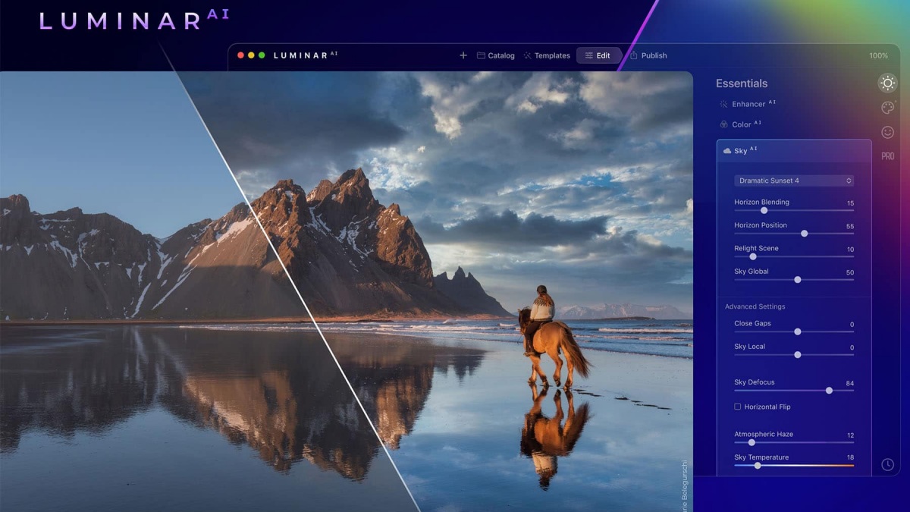Viewport: 910px width, 512px height.
Task: Click the plus add-photo icon
Action: click(x=463, y=55)
